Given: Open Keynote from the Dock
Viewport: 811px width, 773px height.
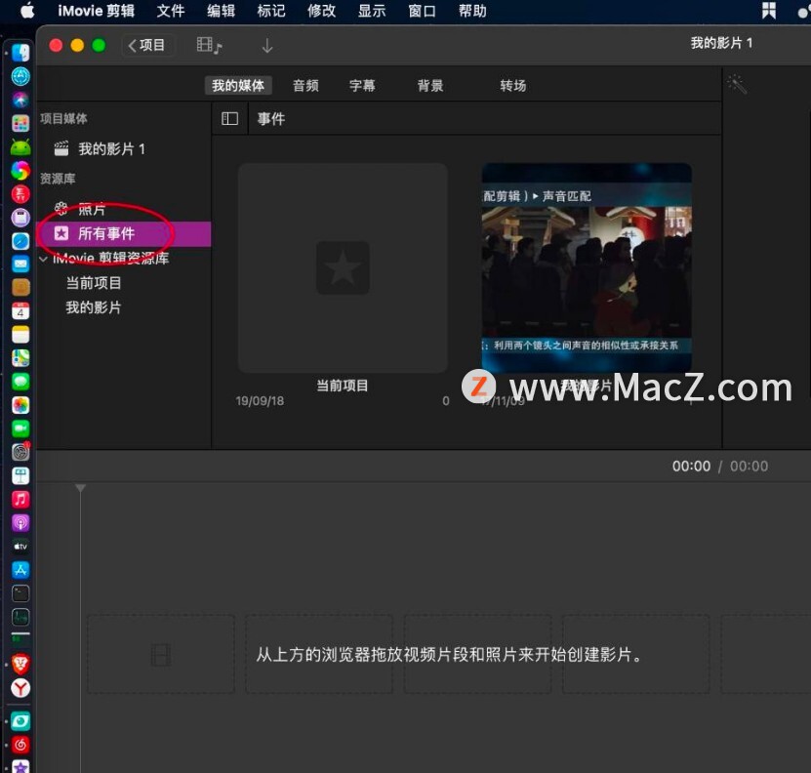Looking at the screenshot, I should [x=20, y=475].
